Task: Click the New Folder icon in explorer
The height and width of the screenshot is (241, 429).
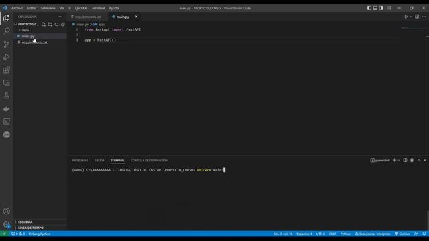Action: pyautogui.click(x=50, y=24)
